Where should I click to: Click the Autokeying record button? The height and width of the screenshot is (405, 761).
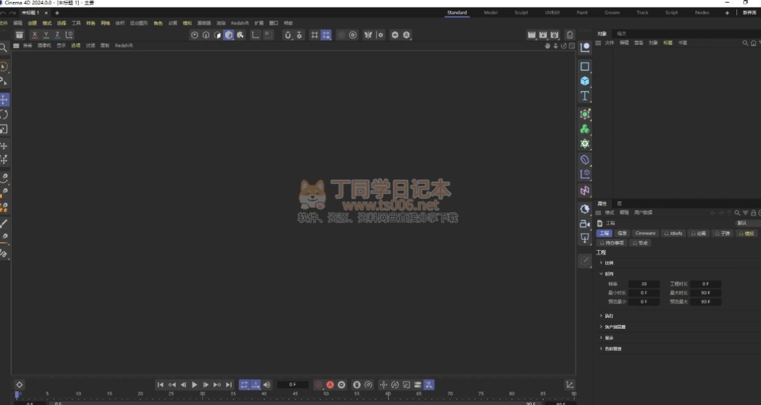[330, 385]
